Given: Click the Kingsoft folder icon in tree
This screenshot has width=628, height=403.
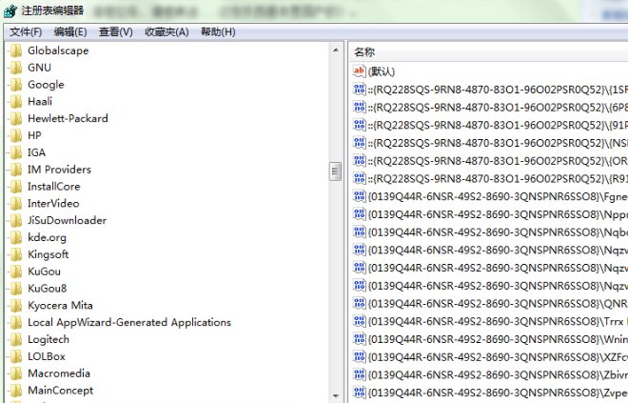Looking at the screenshot, I should (x=15, y=254).
